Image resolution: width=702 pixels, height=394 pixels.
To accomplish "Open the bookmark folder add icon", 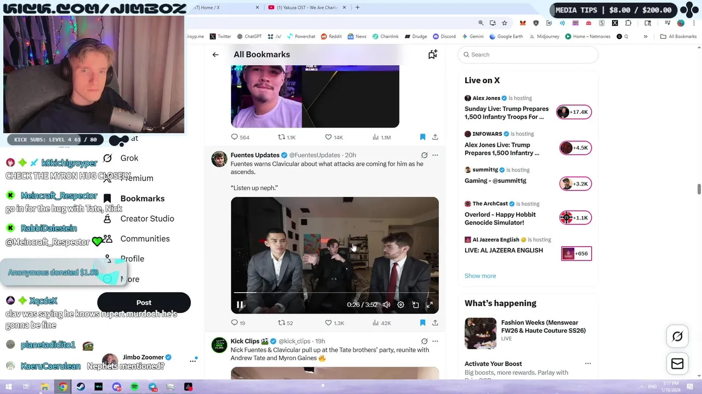I will click(x=433, y=54).
